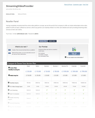Click the admin@user.com demo email text
Screen dimensions: 95x118
pos(22,34)
